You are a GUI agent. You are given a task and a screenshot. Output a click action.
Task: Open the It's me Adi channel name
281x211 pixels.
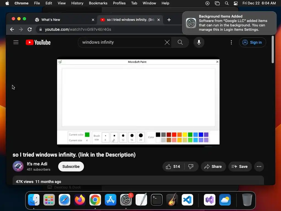pyautogui.click(x=37, y=164)
